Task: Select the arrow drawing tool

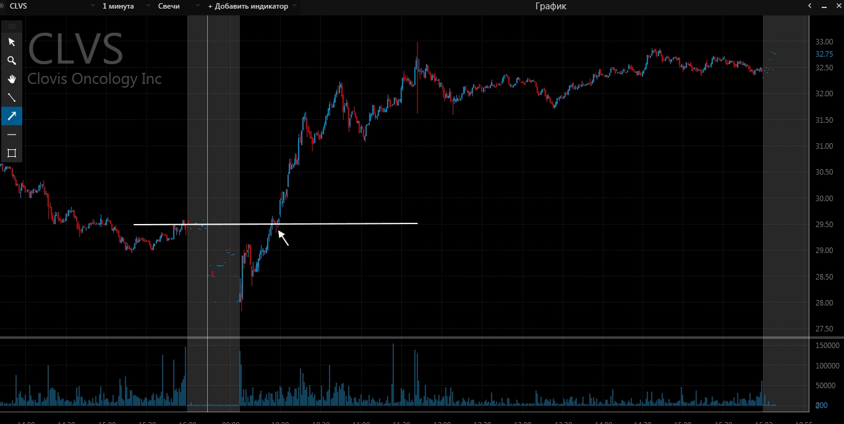Action: click(11, 116)
